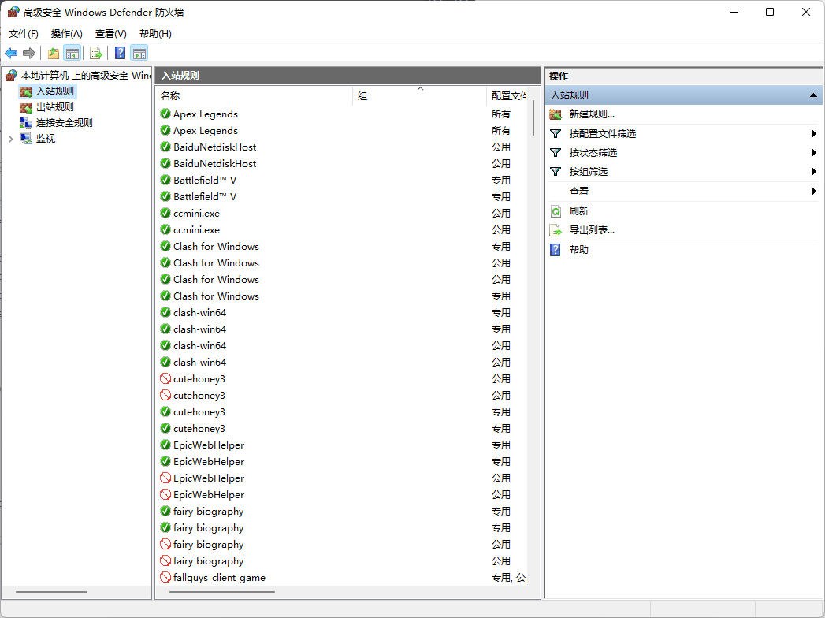This screenshot has height=618, width=825.
Task: Sort rules by the 名称 column header
Action: (x=255, y=96)
